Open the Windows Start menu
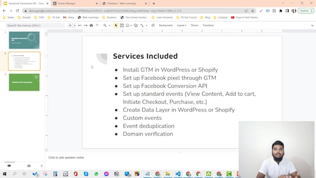 (5, 174)
